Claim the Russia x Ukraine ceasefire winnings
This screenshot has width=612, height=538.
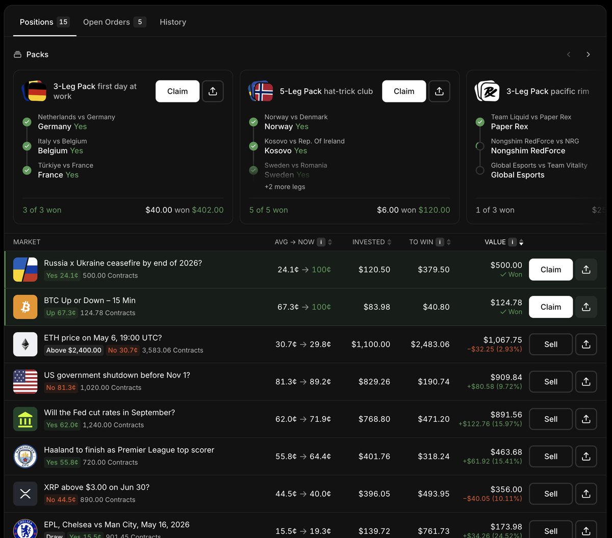pyautogui.click(x=551, y=270)
